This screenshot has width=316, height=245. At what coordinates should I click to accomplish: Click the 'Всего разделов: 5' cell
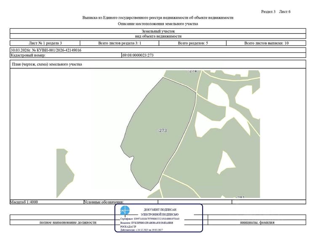tap(193, 43)
